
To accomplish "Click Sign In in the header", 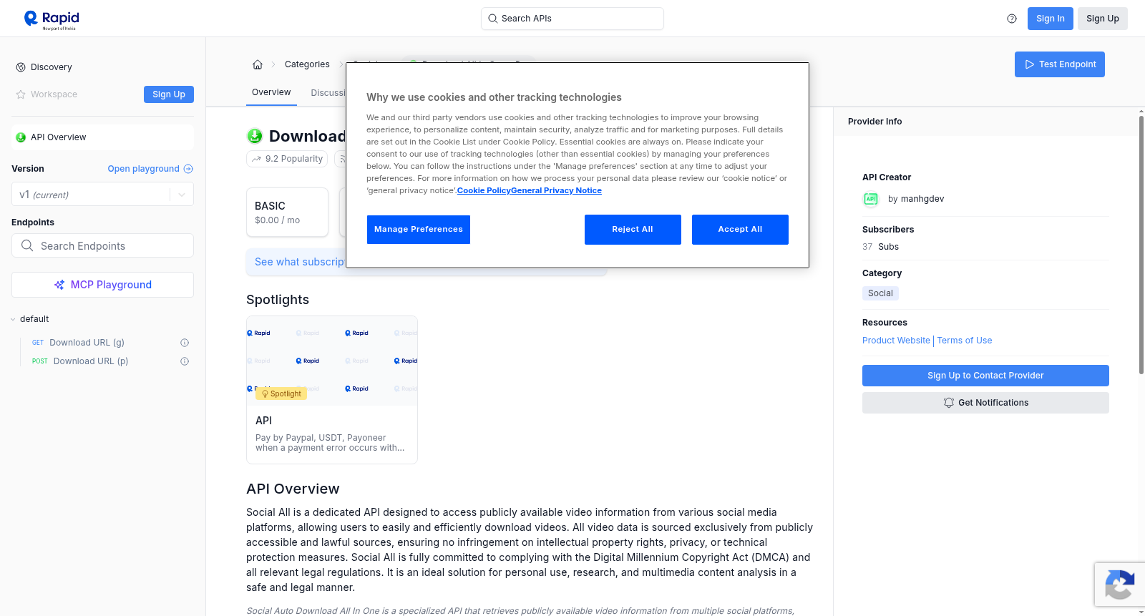I will coord(1051,19).
